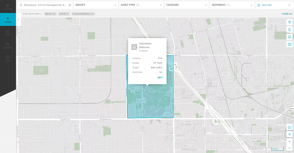Viewport: 294px width, 153px height.
Task: Zoom in using the plus button
Action: (x=290, y=142)
